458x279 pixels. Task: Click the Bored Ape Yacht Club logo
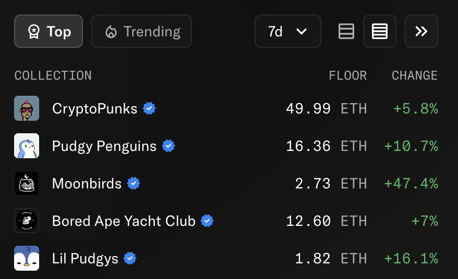(x=27, y=221)
